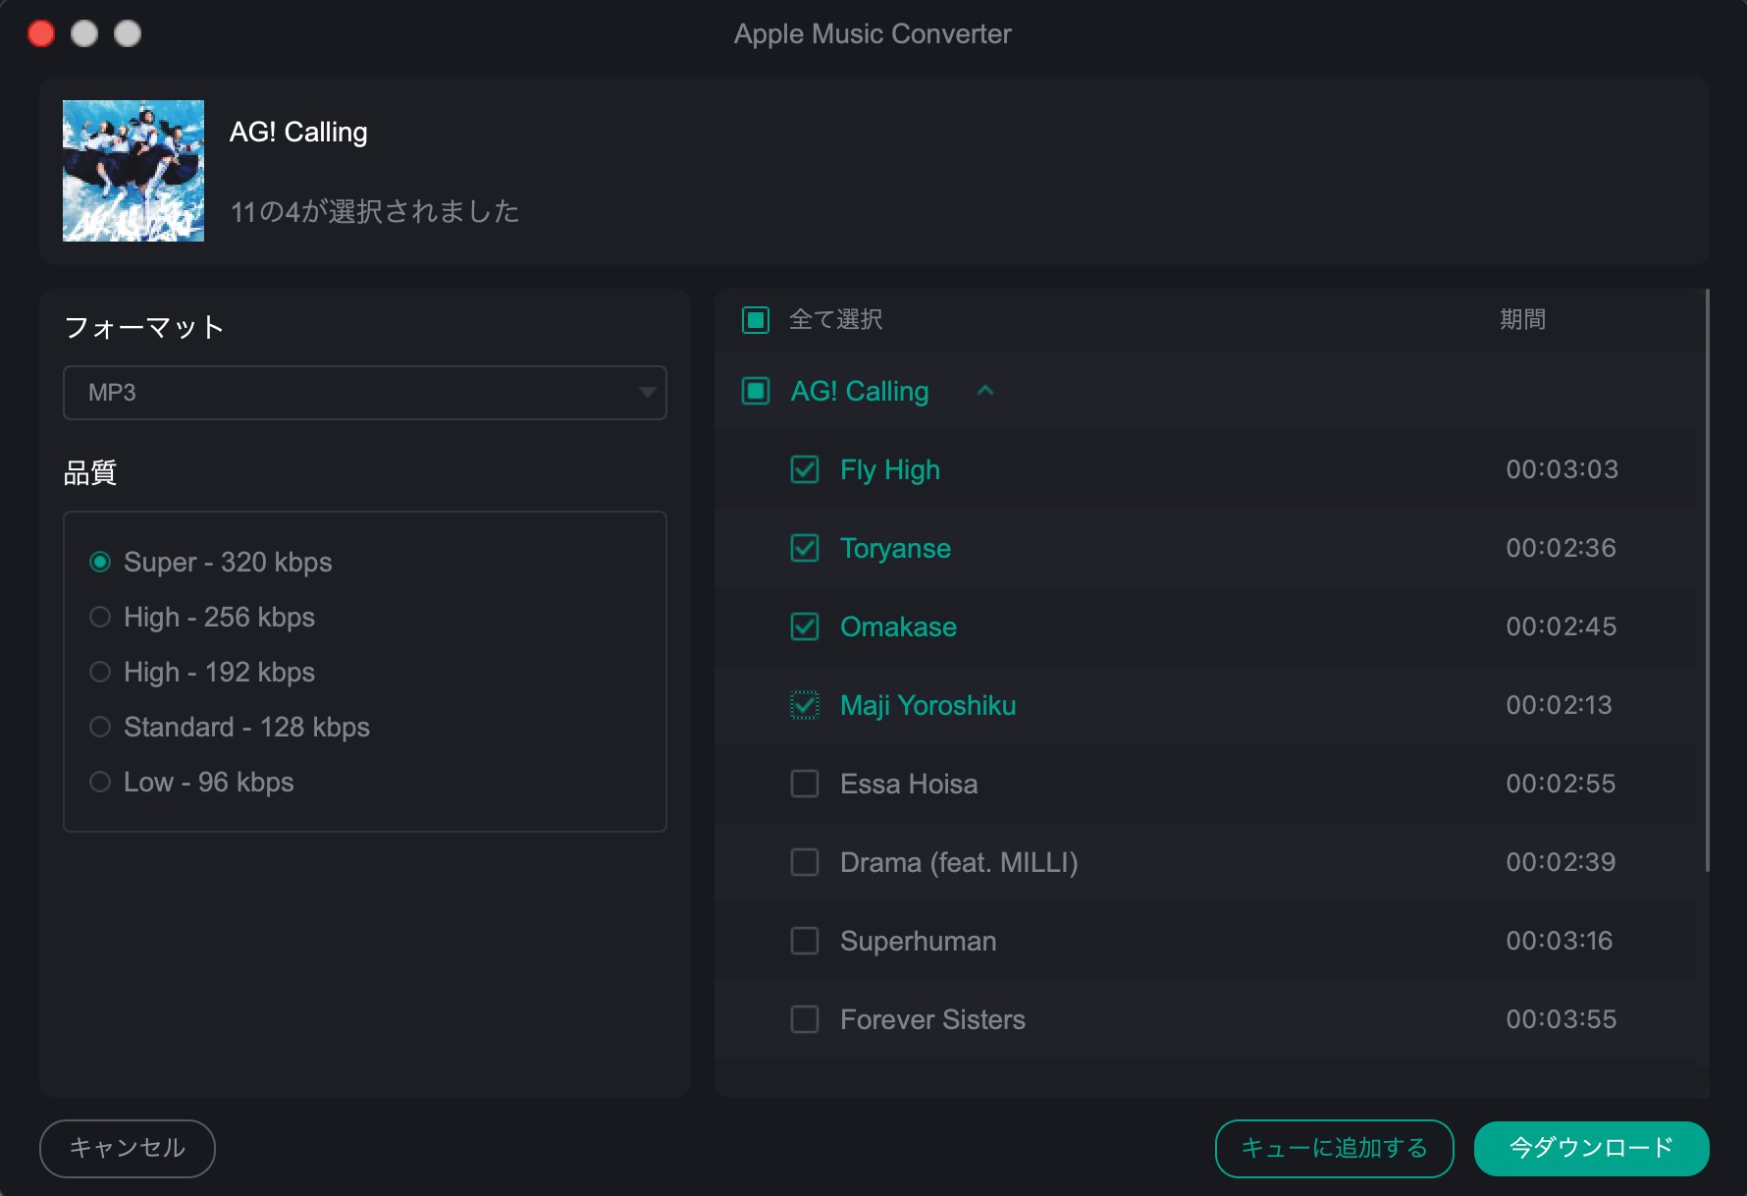Screen dimensions: 1747x1196
Task: Select High - 192 kbps quality
Action: click(99, 672)
